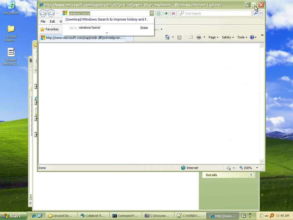Click the Read Mail envelope icon
Image resolution: width=293 pixels, height=220 pixels.
(x=191, y=37)
